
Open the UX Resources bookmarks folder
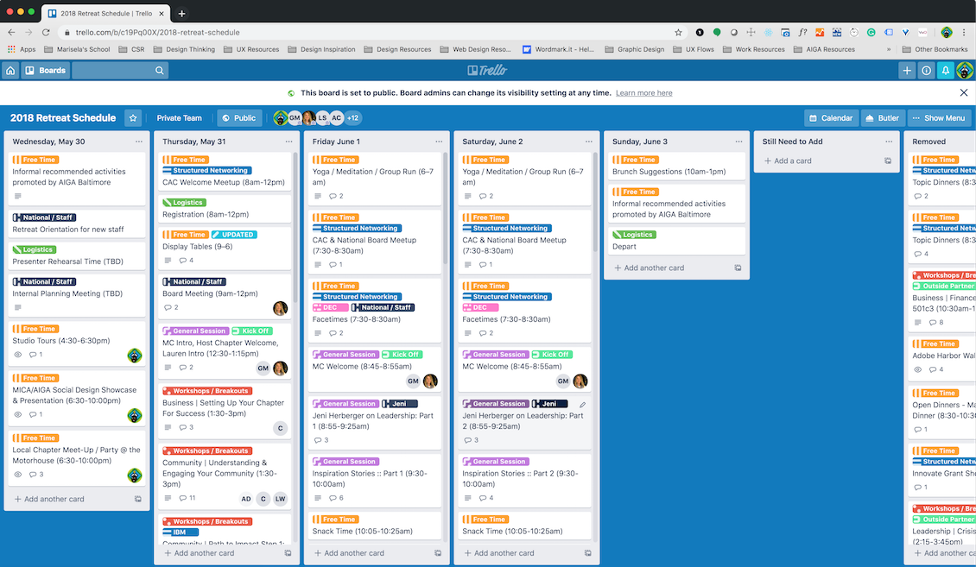pyautogui.click(x=251, y=49)
